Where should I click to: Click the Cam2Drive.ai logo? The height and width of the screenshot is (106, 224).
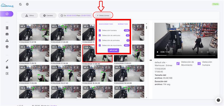(x=7, y=6)
